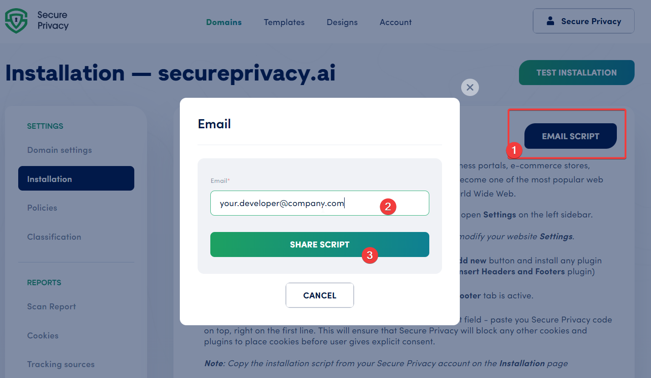Close the Email dialog with the X icon
This screenshot has width=651, height=378.
[x=470, y=87]
